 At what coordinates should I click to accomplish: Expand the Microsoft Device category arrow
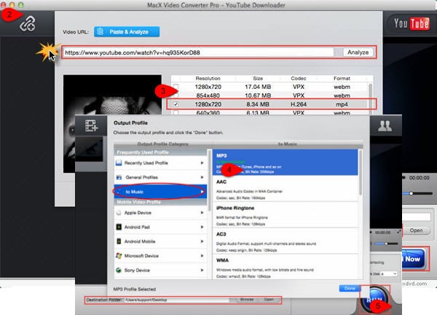click(x=202, y=255)
